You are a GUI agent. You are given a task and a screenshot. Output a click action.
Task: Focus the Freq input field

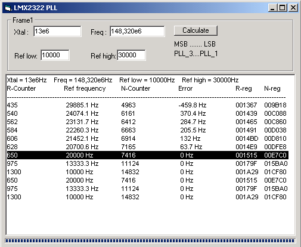pyautogui.click(x=137, y=31)
